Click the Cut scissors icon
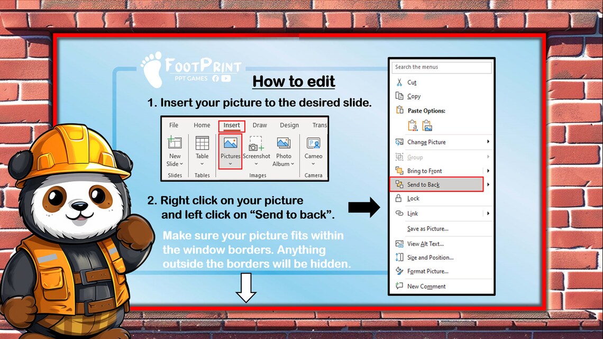 399,83
